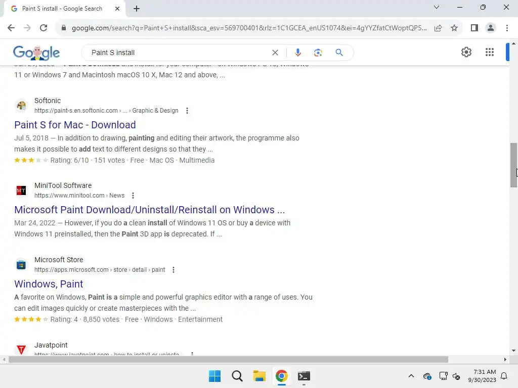Click the network display tray icon

[x=443, y=376]
